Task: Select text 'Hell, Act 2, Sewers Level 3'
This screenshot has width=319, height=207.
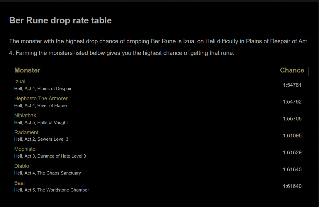Action: click(41, 139)
